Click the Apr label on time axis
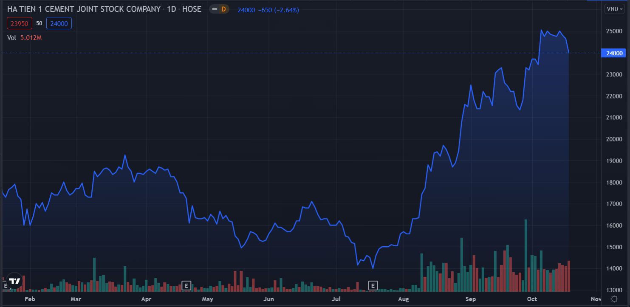 [x=146, y=299]
